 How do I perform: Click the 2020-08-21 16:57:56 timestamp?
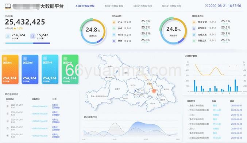coord(225,6)
